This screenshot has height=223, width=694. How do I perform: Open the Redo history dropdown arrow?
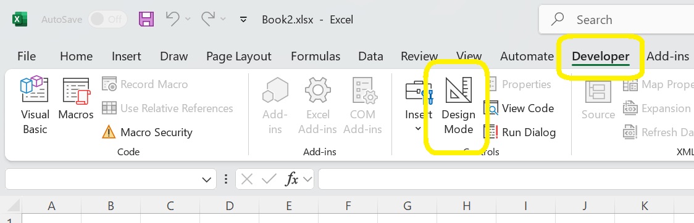(x=223, y=19)
